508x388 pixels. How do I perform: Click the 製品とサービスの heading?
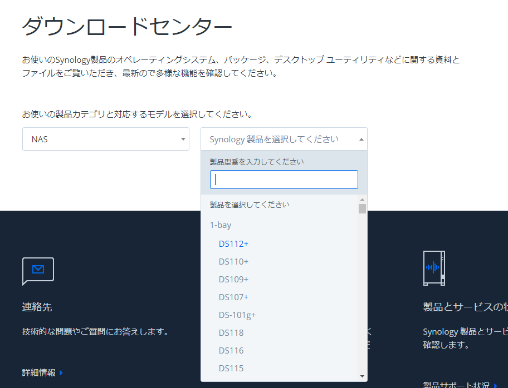point(465,307)
